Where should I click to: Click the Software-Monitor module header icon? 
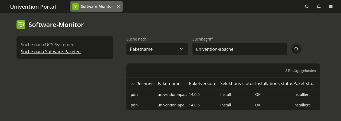21,25
